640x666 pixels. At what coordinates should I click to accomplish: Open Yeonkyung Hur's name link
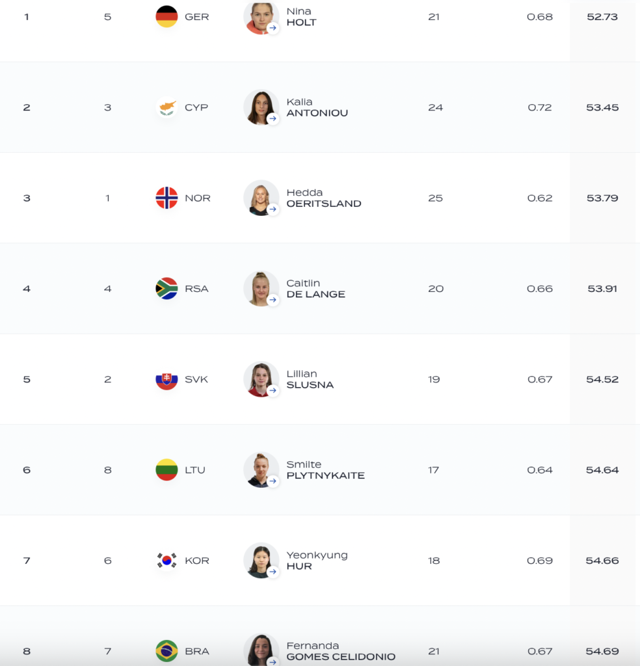pyautogui.click(x=317, y=561)
